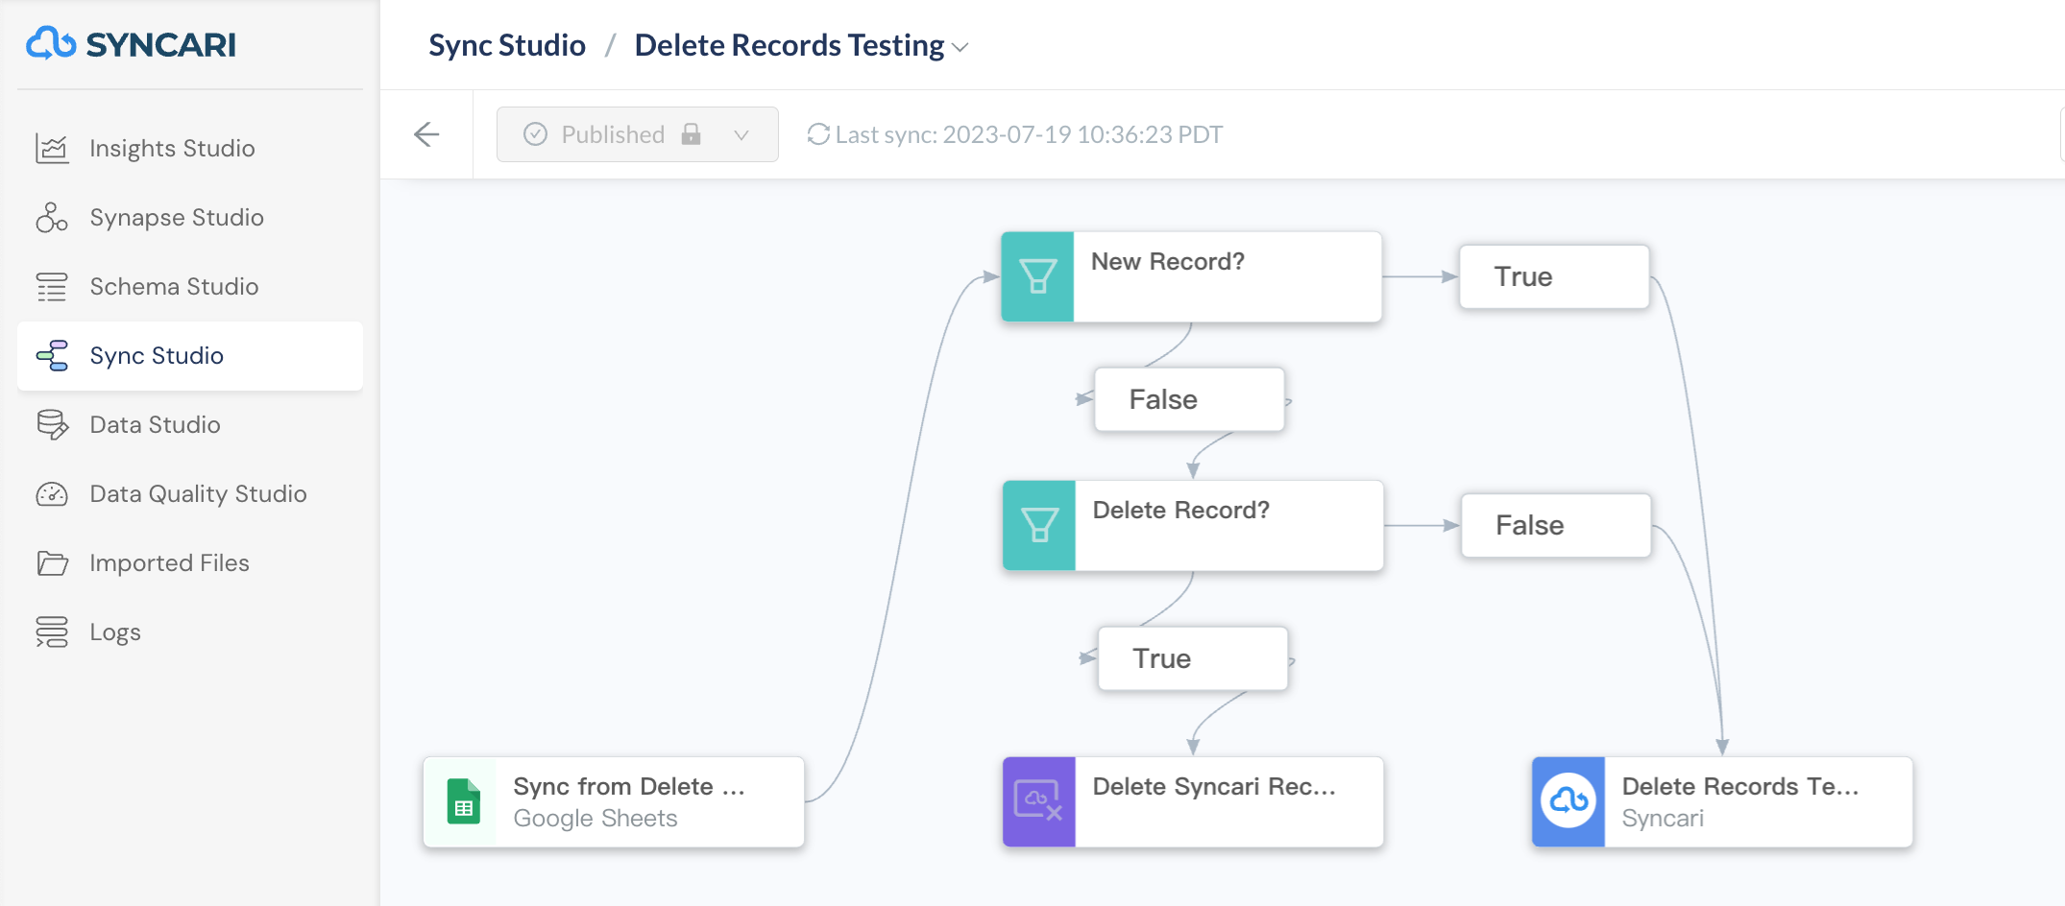Select Delete Records Te... Syncari node

point(1722,801)
